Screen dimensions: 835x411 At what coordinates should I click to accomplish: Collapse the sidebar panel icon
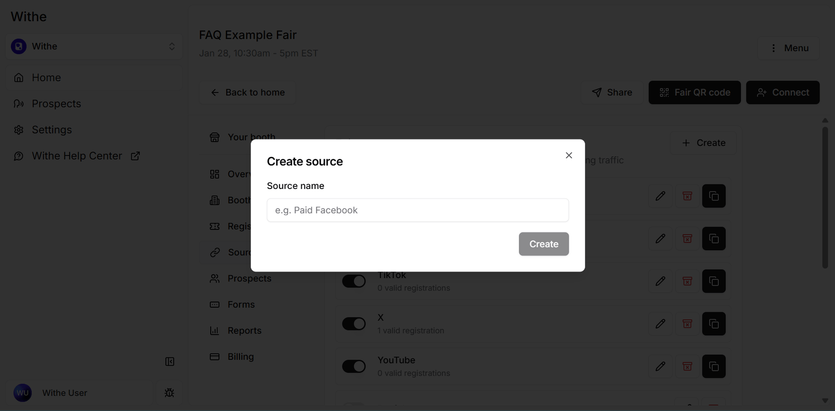[170, 361]
